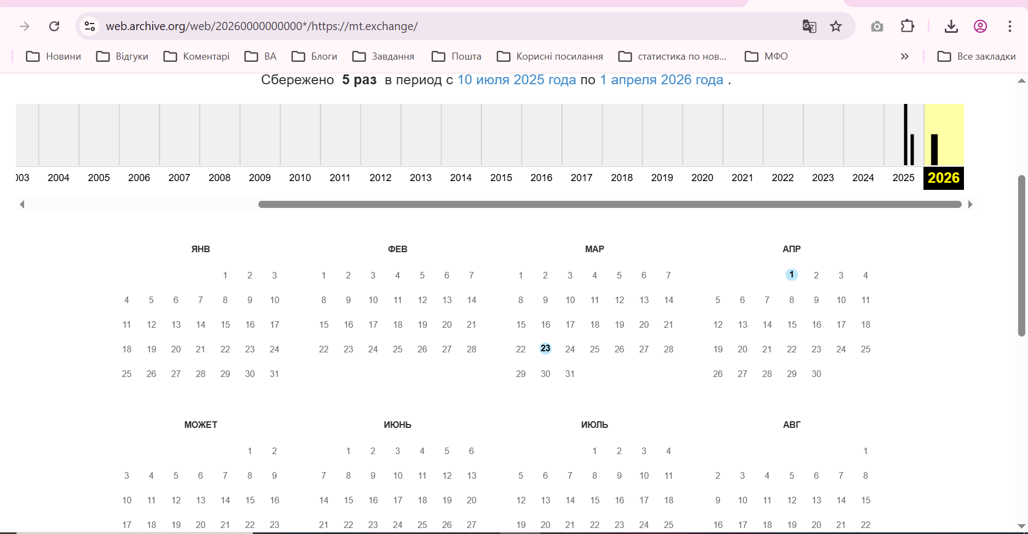Open the Завдання bookmark folder
This screenshot has width=1028, height=534.
coord(383,56)
